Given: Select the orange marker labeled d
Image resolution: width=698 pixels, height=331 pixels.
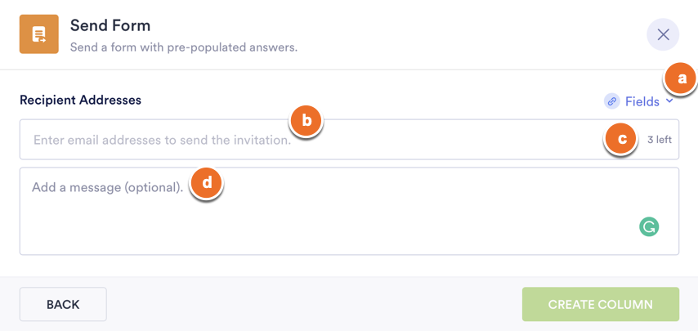Looking at the screenshot, I should click(x=207, y=183).
